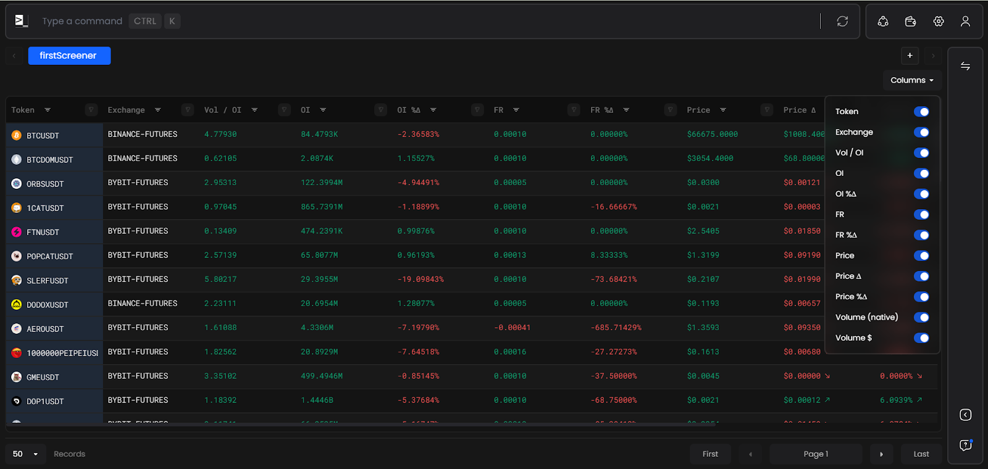Hide the Price column via its switch

(x=921, y=255)
